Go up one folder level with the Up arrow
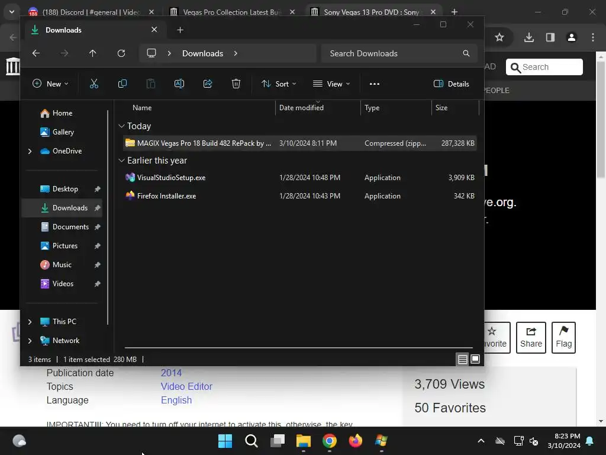This screenshot has width=606, height=455. point(93,53)
